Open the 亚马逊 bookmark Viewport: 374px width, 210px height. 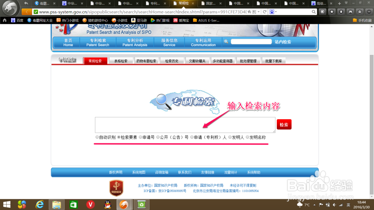click(x=139, y=20)
